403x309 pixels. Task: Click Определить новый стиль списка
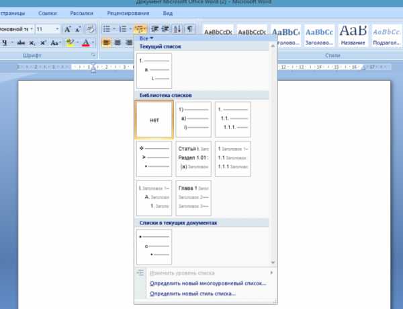coord(193,294)
